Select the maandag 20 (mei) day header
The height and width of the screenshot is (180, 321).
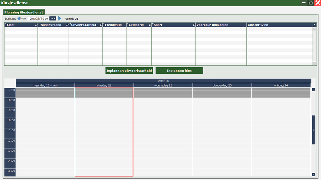(45, 85)
